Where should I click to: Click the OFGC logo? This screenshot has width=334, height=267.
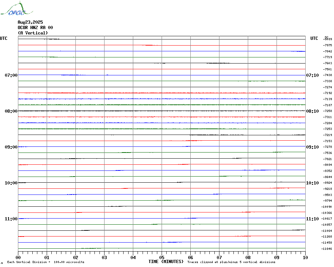17,9
